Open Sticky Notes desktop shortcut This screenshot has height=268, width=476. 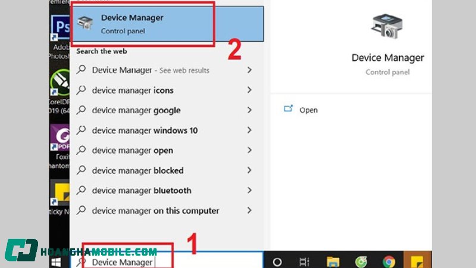[x=59, y=198]
